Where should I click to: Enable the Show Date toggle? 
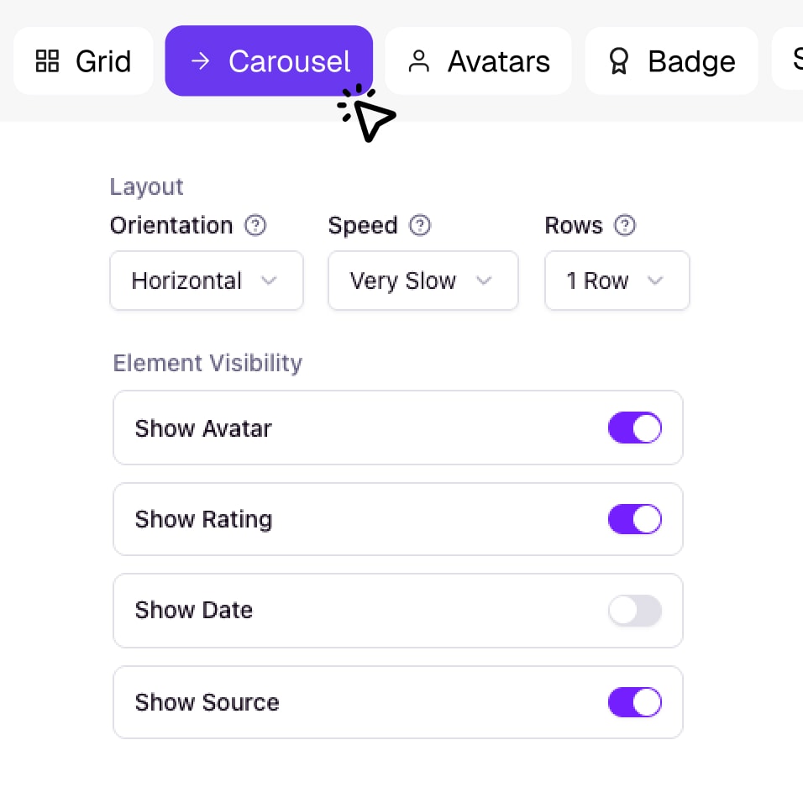(x=634, y=611)
